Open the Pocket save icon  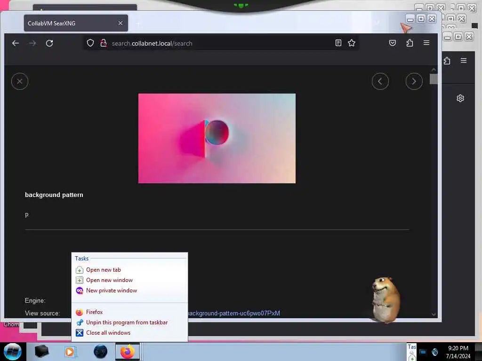point(393,43)
